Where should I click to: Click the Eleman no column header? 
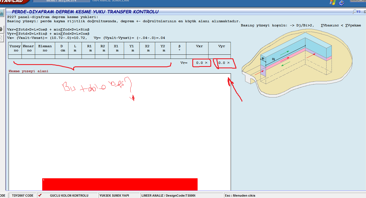[x=45, y=48]
